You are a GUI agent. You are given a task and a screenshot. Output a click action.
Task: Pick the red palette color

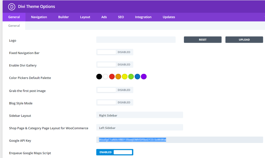point(112,76)
